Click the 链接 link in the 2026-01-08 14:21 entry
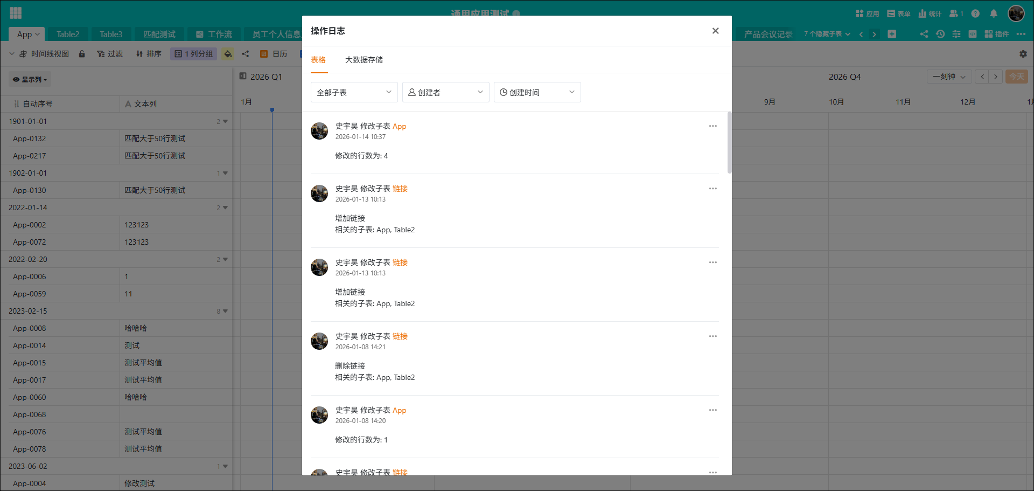Image resolution: width=1034 pixels, height=491 pixels. [400, 336]
